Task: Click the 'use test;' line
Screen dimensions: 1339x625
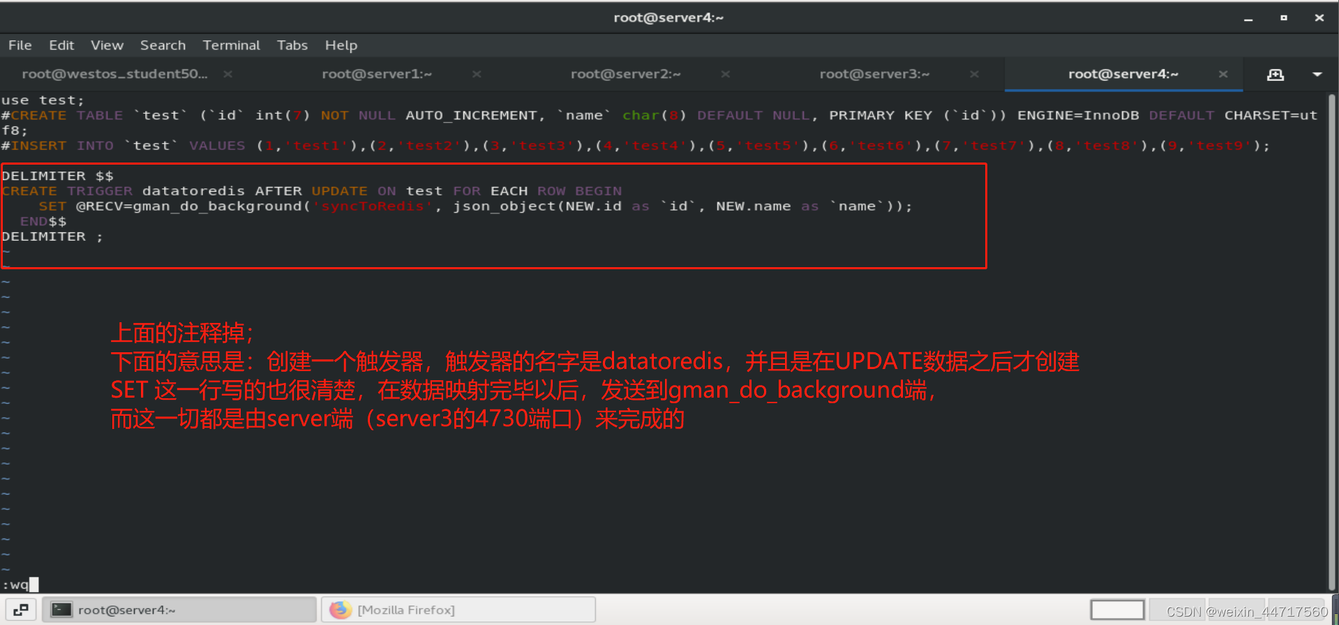Action: (x=43, y=100)
